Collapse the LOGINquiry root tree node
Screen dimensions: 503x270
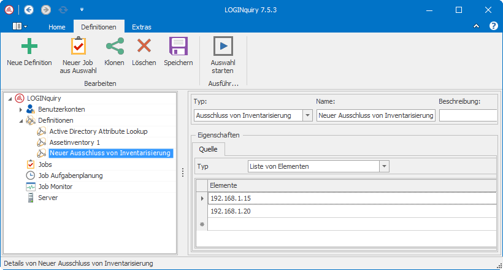(x=10, y=99)
